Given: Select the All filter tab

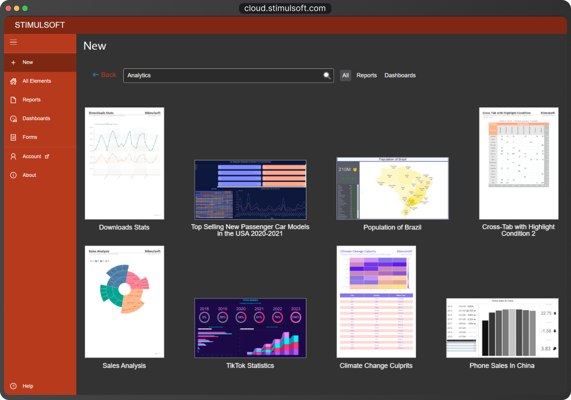Looking at the screenshot, I should pyautogui.click(x=345, y=75).
